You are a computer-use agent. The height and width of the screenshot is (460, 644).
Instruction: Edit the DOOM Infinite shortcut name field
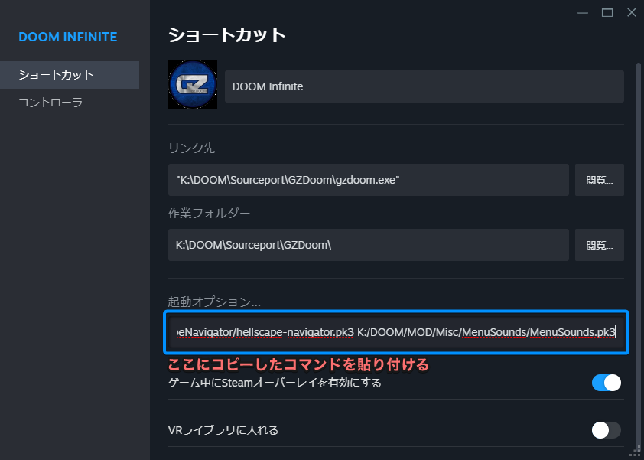point(424,86)
